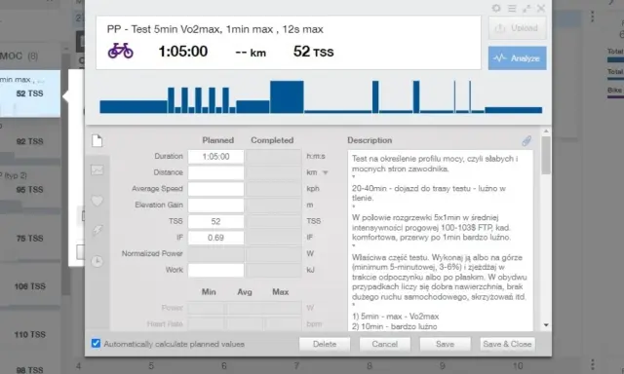Click the planned Work field

(215, 270)
